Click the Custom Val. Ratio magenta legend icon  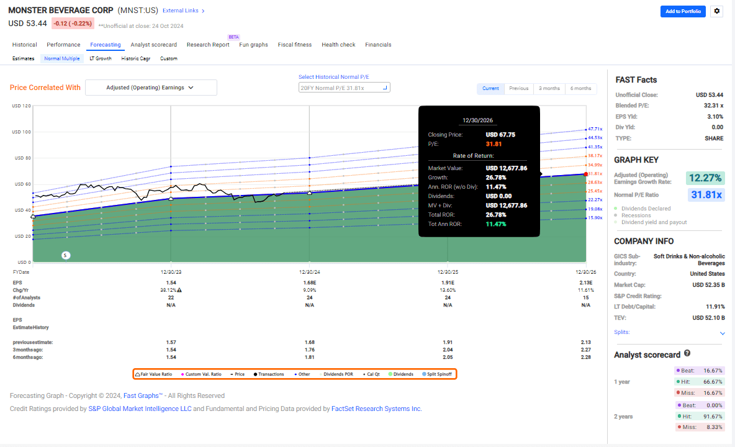pyautogui.click(x=183, y=374)
